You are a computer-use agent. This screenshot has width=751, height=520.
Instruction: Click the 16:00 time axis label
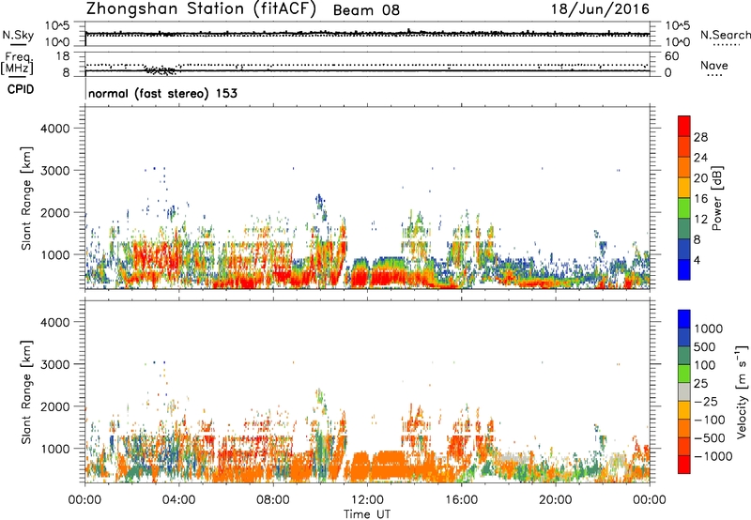pyautogui.click(x=461, y=500)
